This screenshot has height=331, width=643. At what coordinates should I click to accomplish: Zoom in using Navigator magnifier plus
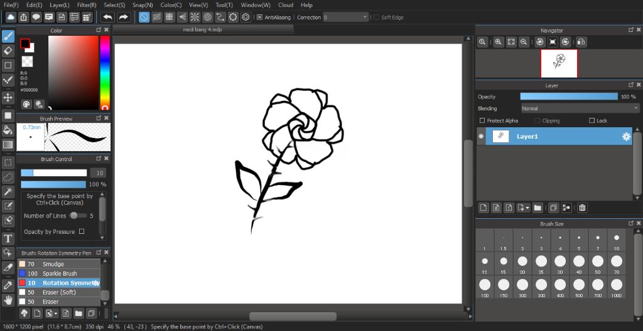click(498, 42)
